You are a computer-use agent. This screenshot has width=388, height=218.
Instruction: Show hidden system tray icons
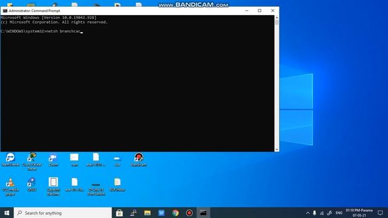(307, 213)
